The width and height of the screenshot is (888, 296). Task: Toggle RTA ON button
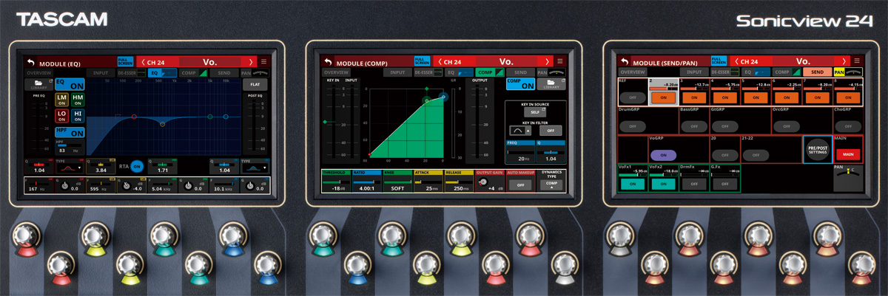pyautogui.click(x=136, y=167)
